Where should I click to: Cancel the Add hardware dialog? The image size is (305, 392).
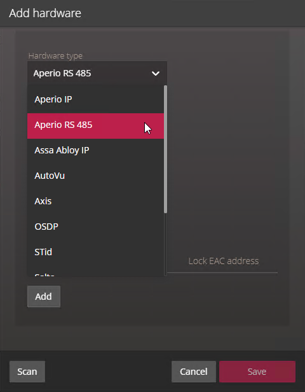(194, 372)
